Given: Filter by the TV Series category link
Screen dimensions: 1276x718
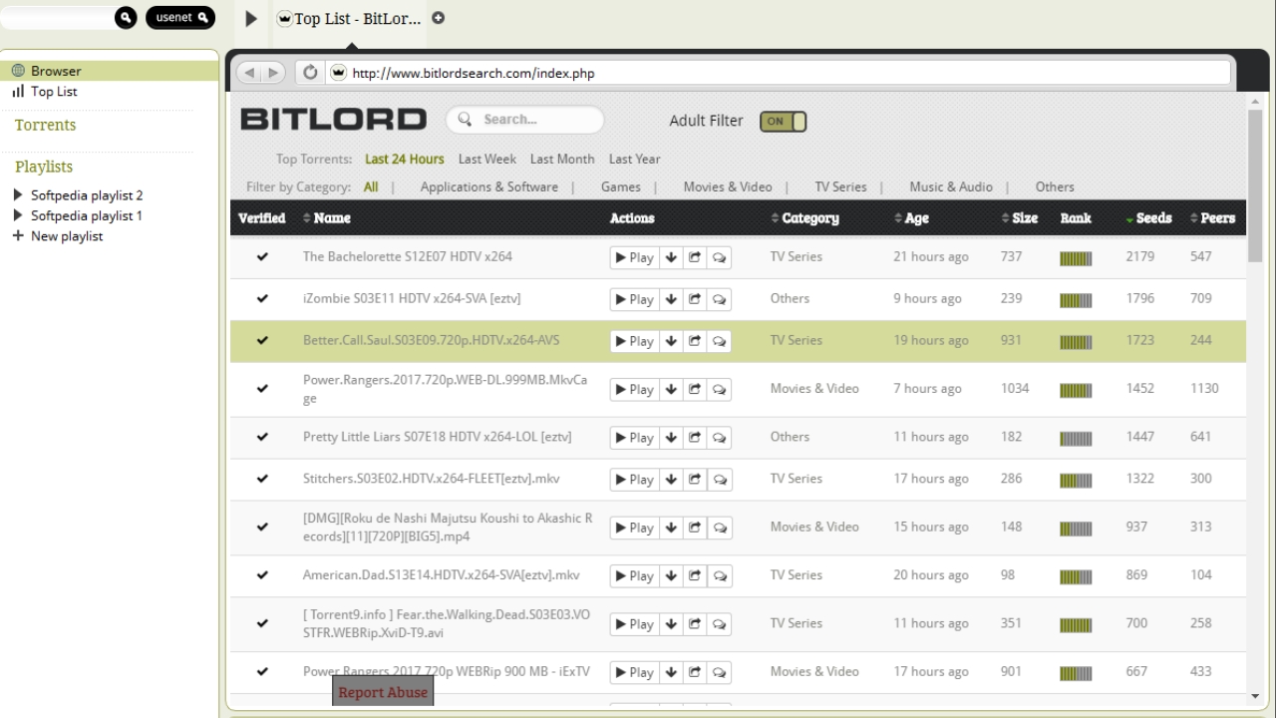Looking at the screenshot, I should (x=840, y=186).
